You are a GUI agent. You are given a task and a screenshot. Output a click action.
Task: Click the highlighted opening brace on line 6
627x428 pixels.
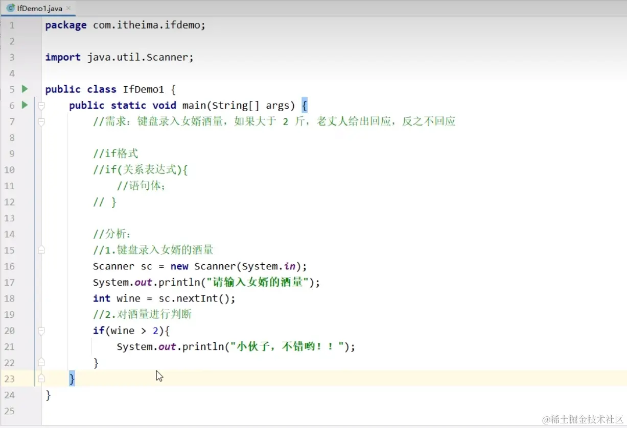305,106
